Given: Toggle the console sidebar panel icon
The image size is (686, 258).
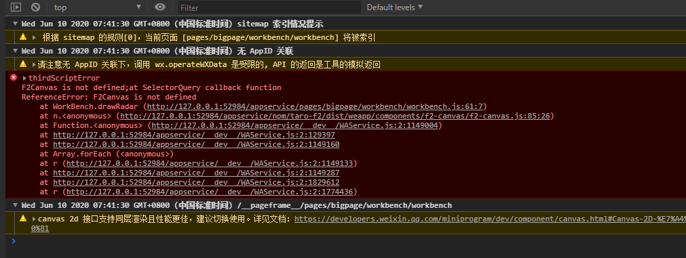Looking at the screenshot, I should (16, 7).
